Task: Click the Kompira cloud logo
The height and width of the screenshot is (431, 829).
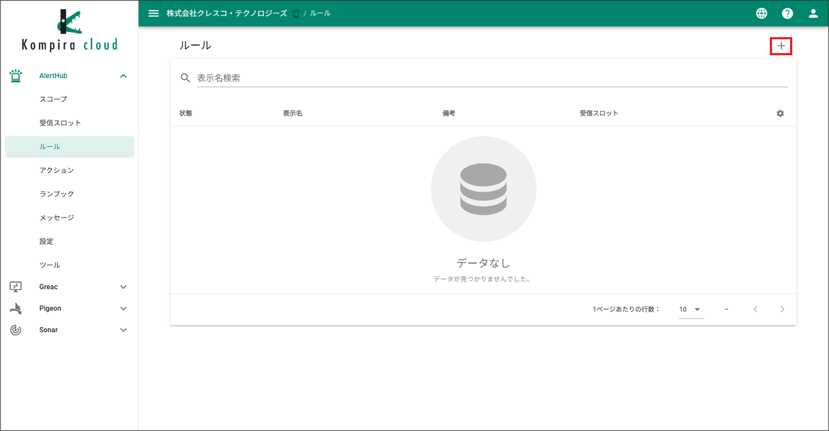Action: coord(69,30)
